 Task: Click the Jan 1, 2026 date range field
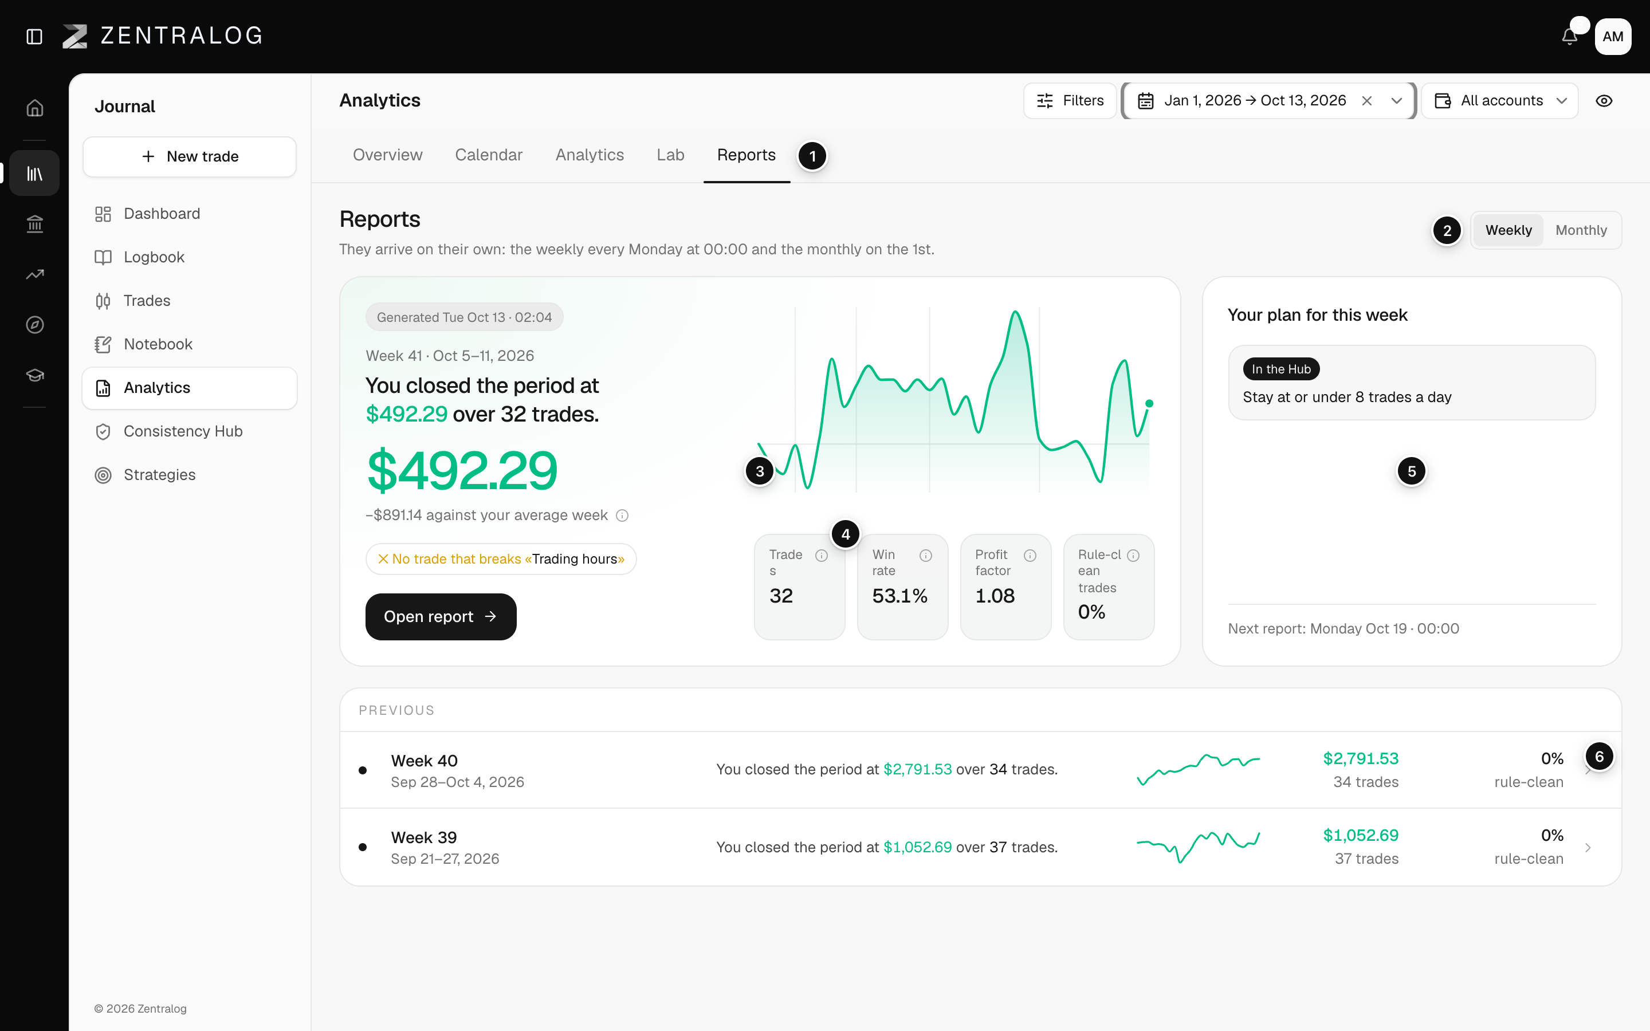click(x=1269, y=101)
